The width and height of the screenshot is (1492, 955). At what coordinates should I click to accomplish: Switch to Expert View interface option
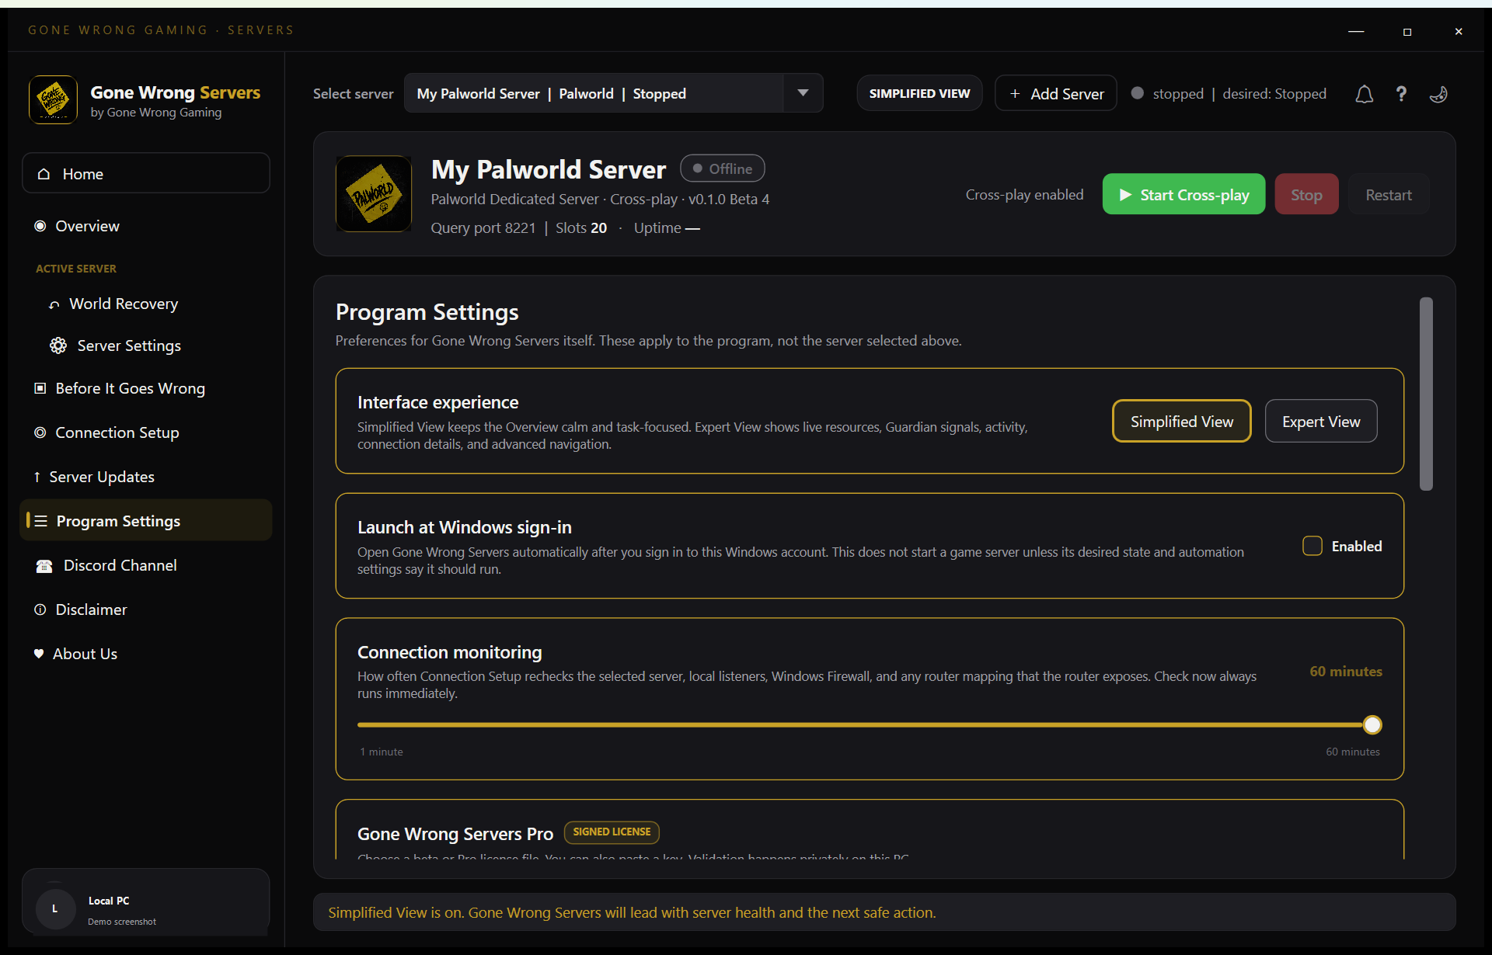point(1321,421)
